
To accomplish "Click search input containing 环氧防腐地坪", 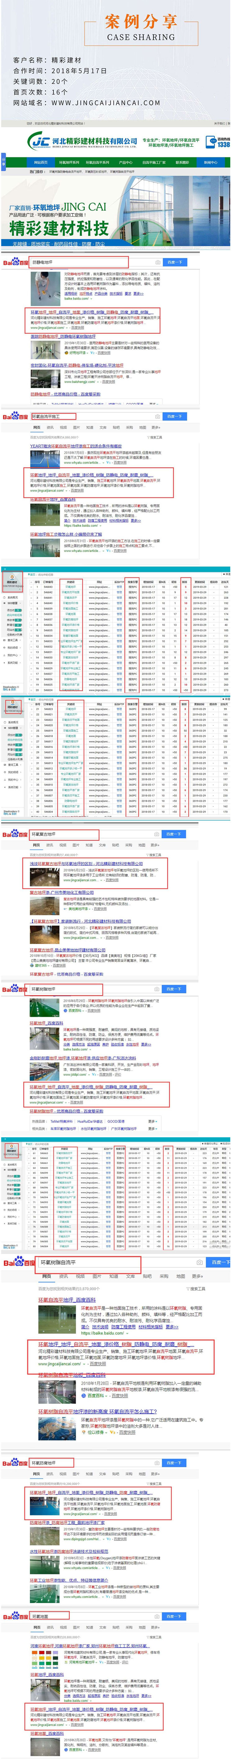I will pos(96,1463).
